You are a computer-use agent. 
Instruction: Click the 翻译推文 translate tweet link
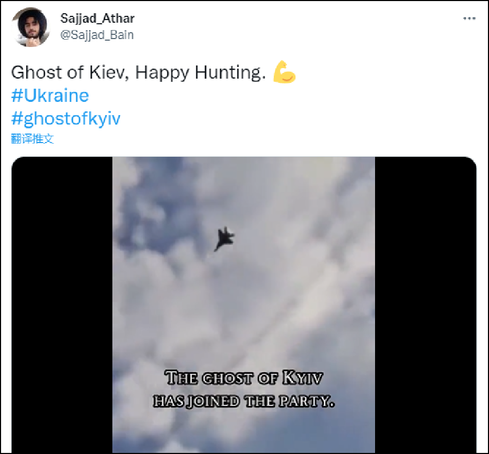[x=32, y=139]
